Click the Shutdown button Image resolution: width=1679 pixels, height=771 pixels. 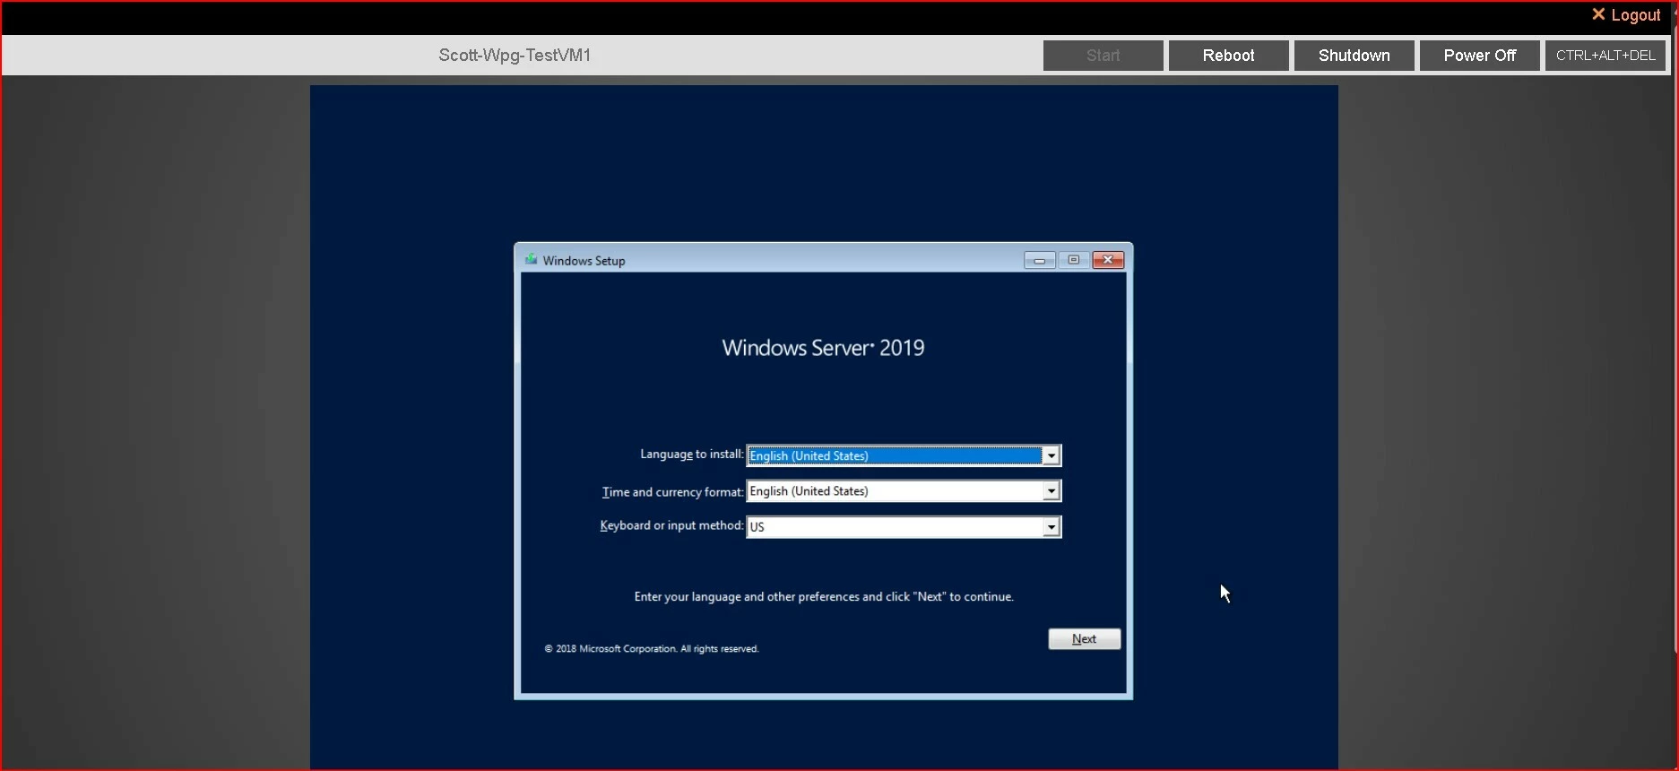click(x=1354, y=56)
